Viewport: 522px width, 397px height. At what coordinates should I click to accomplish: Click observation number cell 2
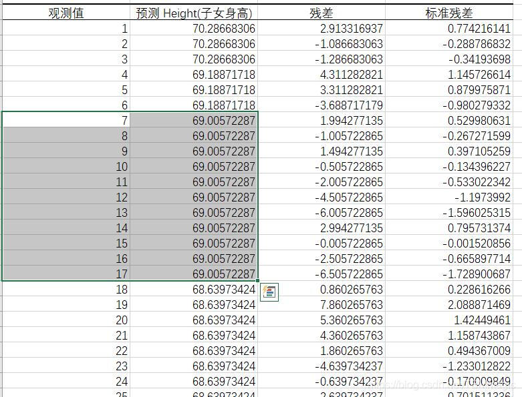66,44
